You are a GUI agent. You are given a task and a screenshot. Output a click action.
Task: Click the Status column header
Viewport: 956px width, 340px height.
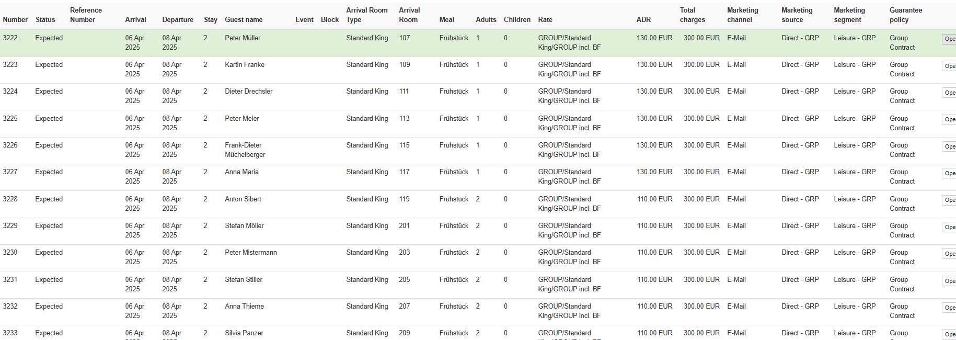pyautogui.click(x=45, y=20)
